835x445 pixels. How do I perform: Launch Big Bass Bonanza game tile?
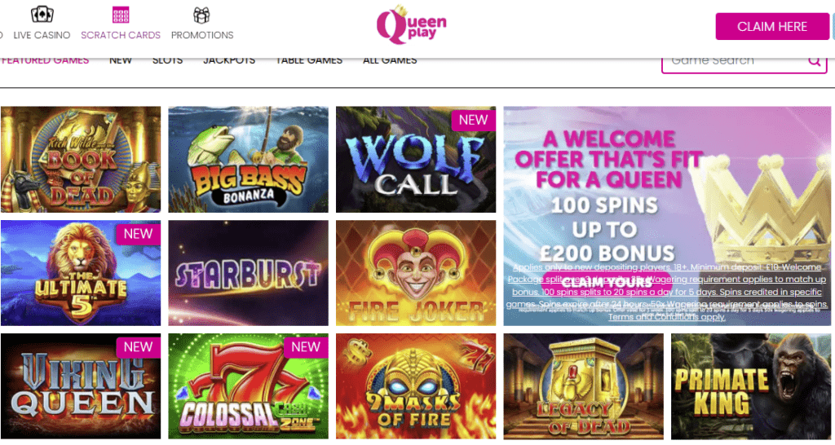click(248, 159)
